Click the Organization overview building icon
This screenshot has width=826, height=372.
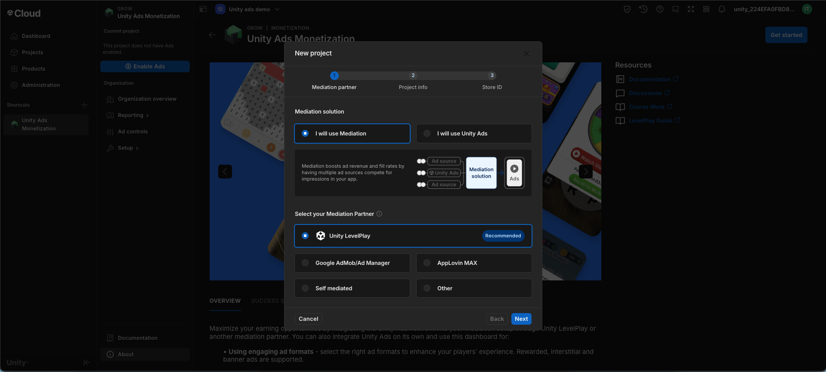pyautogui.click(x=110, y=99)
